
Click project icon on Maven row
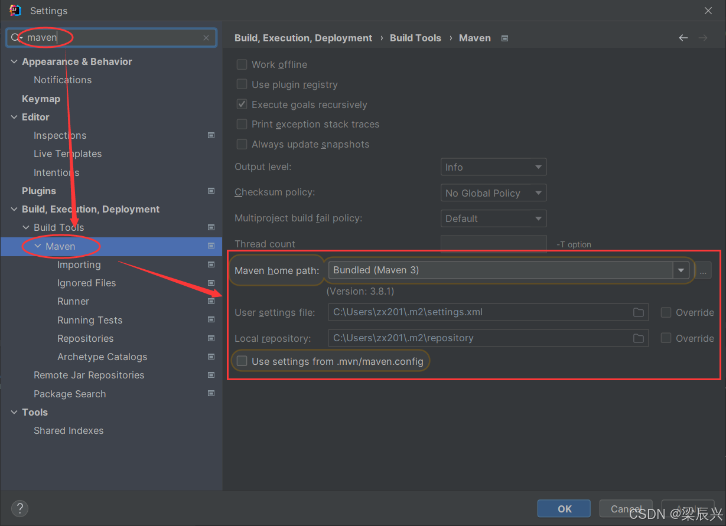211,246
